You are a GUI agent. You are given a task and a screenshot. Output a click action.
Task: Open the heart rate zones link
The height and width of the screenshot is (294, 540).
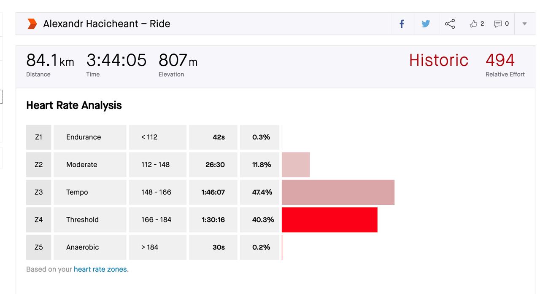point(100,269)
